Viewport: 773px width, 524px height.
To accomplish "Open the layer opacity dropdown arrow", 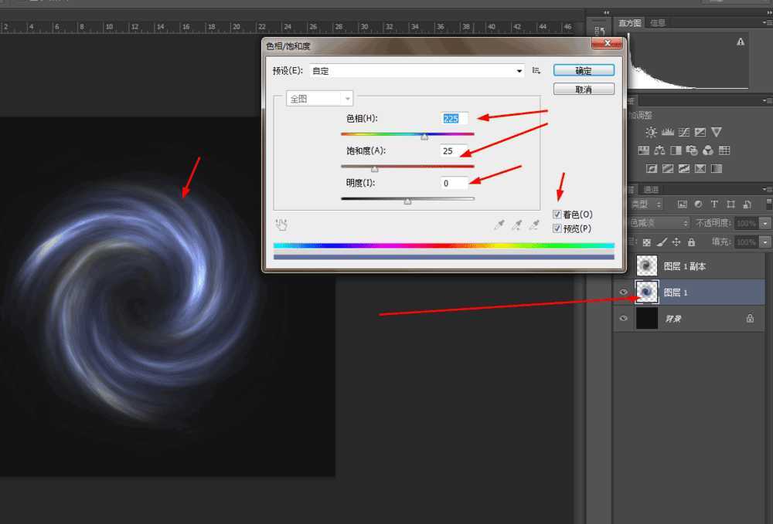I will (x=764, y=224).
